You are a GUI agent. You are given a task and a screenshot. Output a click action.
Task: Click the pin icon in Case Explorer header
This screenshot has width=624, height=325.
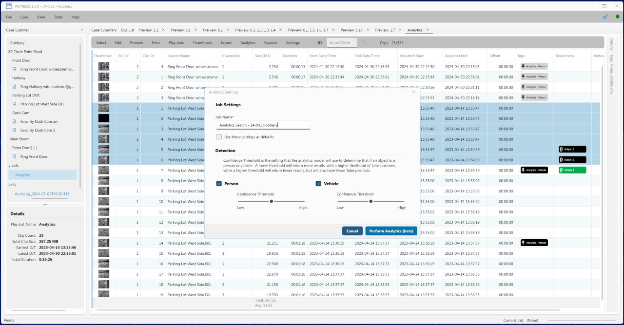click(x=82, y=30)
